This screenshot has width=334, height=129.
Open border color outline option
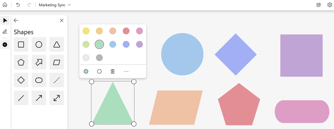pos(99,71)
